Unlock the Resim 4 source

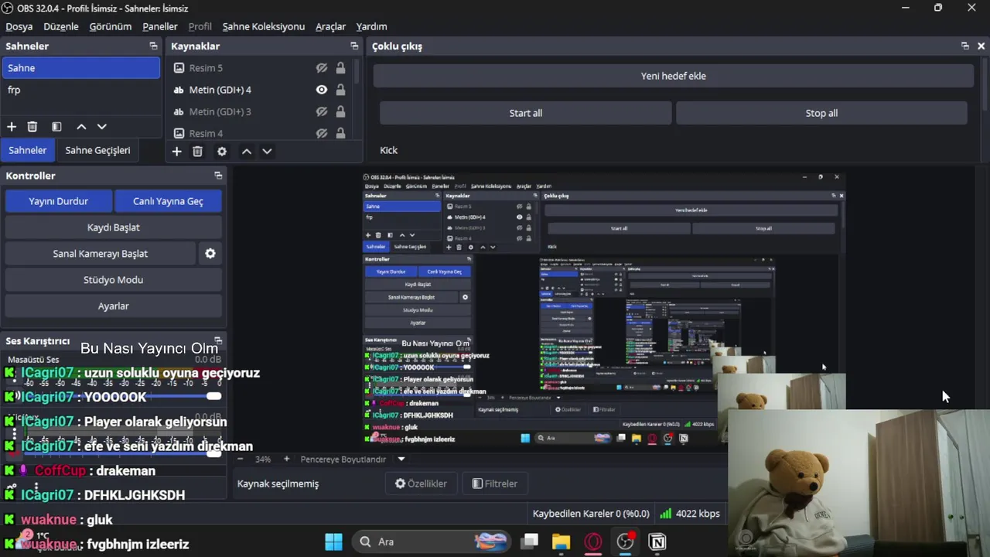tap(340, 133)
